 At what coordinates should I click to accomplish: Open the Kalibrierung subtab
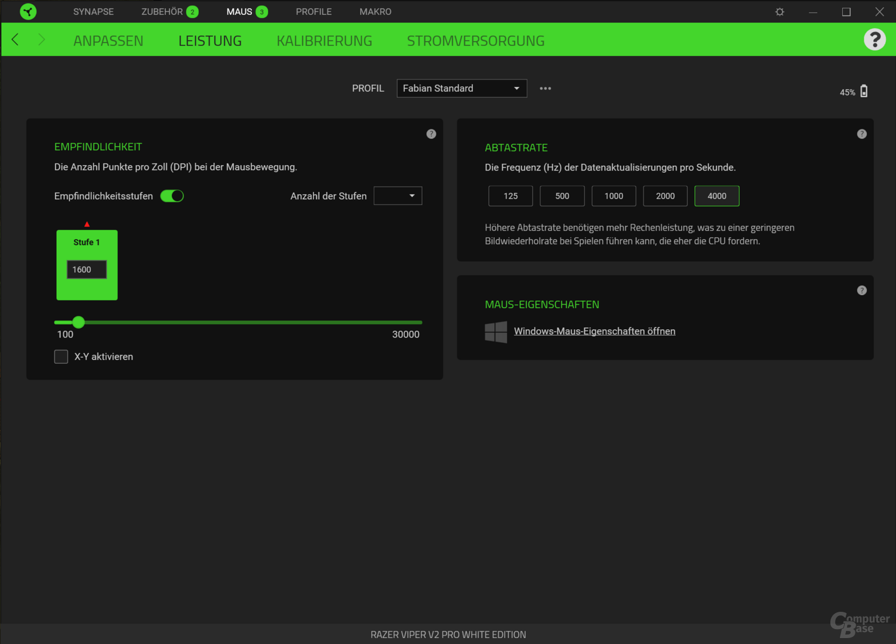(324, 41)
